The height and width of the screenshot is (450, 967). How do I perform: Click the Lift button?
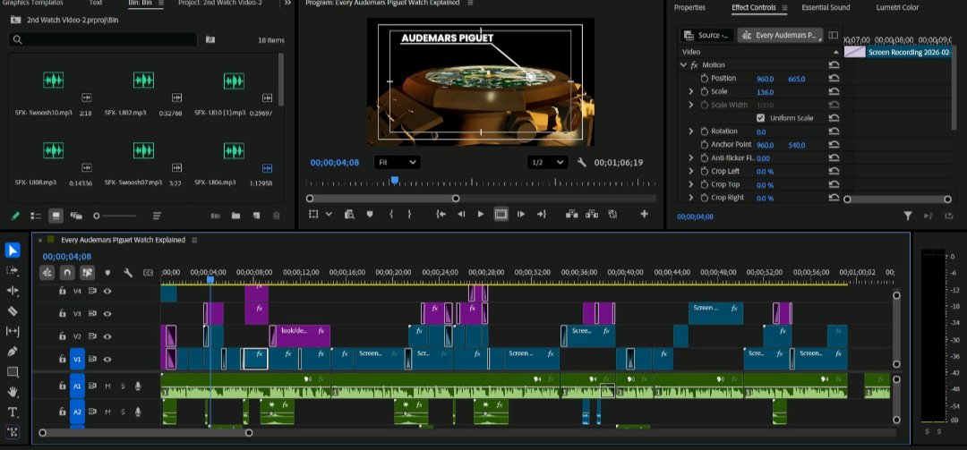click(571, 214)
